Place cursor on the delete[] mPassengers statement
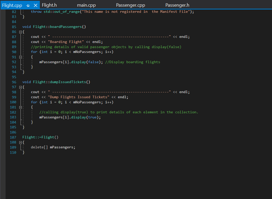272x199 pixels. tap(53, 147)
